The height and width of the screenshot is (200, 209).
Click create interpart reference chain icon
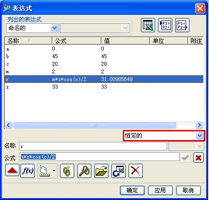[67, 171]
